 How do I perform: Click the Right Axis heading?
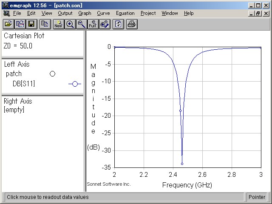[18, 101]
